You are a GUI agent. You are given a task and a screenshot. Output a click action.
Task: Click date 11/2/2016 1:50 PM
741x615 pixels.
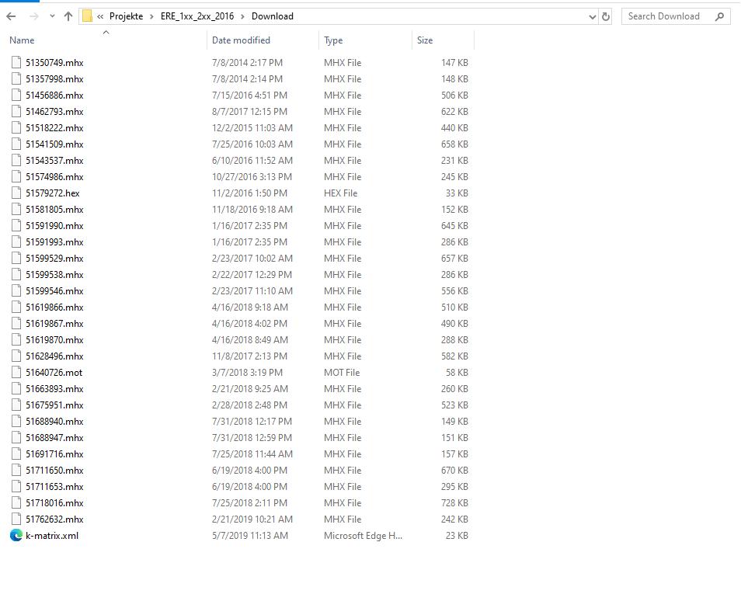point(249,193)
